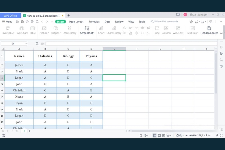The image size is (225, 150).
Task: Open the eye protection mode dropdown
Action: click(169, 135)
